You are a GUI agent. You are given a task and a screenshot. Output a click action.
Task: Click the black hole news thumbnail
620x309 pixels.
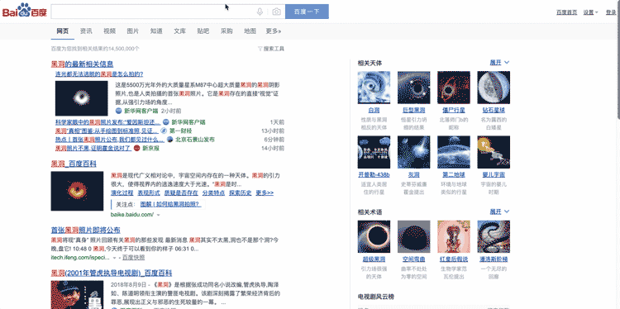click(x=82, y=98)
